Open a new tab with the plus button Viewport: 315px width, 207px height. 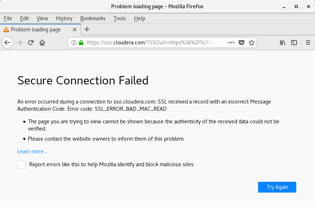pos(86,30)
